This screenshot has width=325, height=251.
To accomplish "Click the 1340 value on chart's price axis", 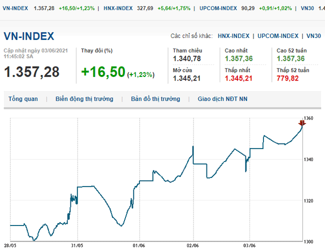I will 308,159.
